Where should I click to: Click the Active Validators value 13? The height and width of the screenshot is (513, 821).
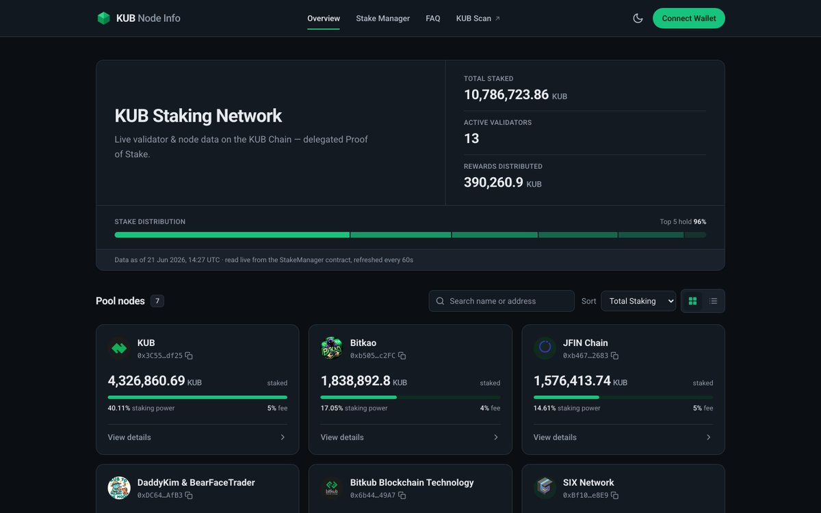[x=471, y=138]
